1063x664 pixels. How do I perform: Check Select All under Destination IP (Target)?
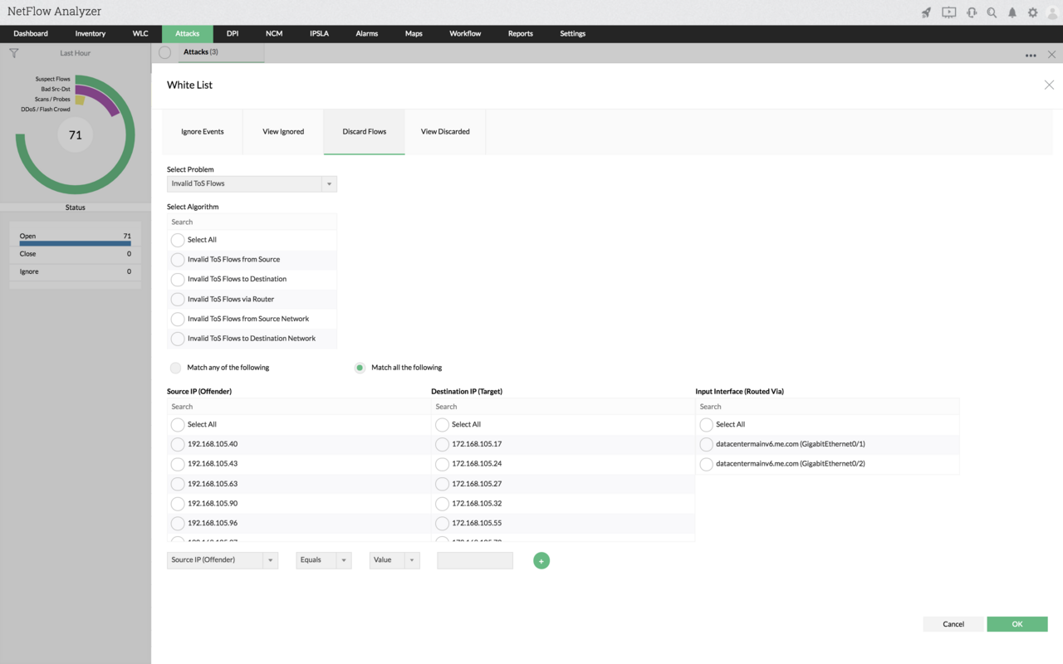(x=442, y=425)
